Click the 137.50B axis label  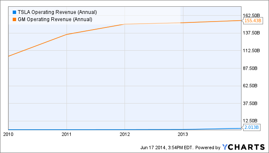tap(251, 33)
